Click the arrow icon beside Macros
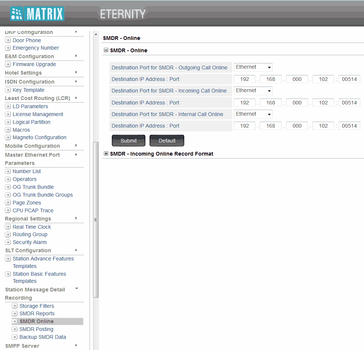 pos(8,130)
